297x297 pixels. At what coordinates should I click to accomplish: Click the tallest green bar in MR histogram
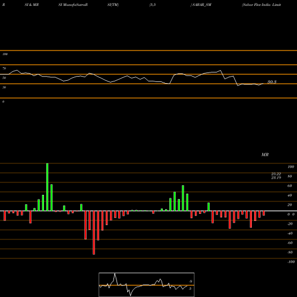point(48,187)
